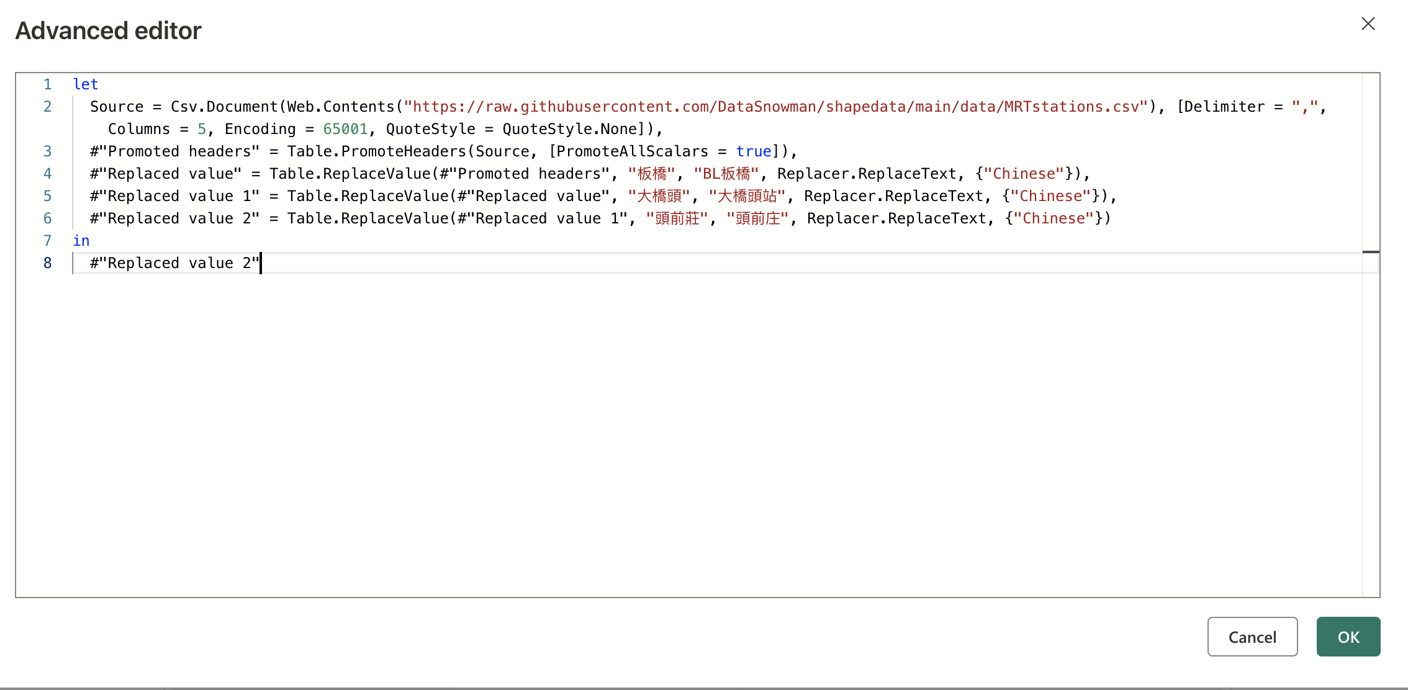Click line number 3 in gutter
This screenshot has height=690, width=1408.
(x=47, y=151)
